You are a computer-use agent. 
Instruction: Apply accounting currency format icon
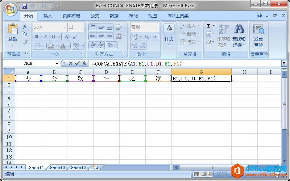(x=134, y=37)
